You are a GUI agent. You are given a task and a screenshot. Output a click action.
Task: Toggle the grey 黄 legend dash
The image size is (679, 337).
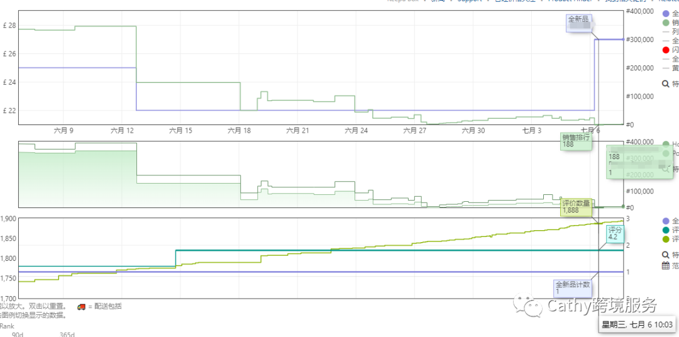coord(666,68)
